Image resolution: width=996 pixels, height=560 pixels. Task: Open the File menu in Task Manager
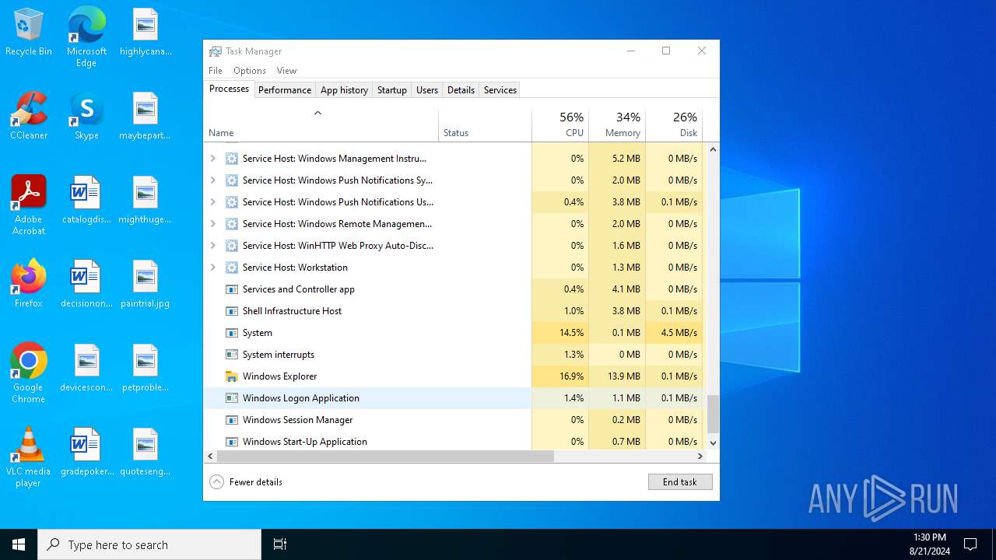(216, 71)
